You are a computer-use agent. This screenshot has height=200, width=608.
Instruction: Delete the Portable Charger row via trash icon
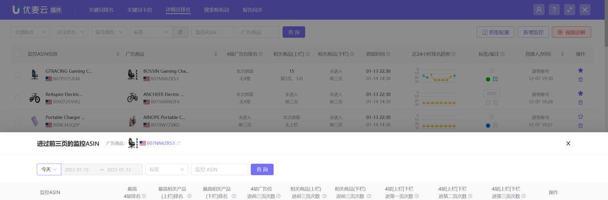click(580, 125)
